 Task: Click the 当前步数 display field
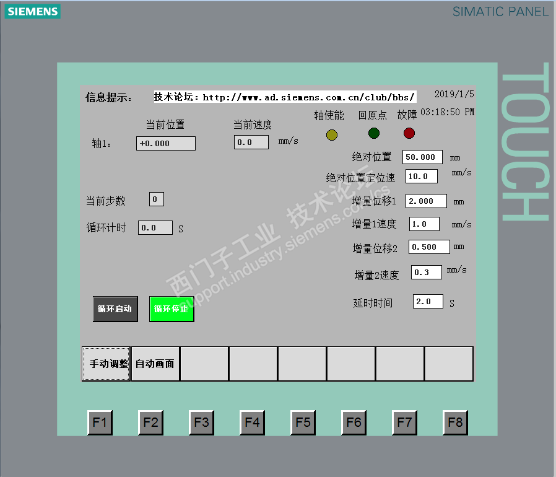(x=157, y=199)
